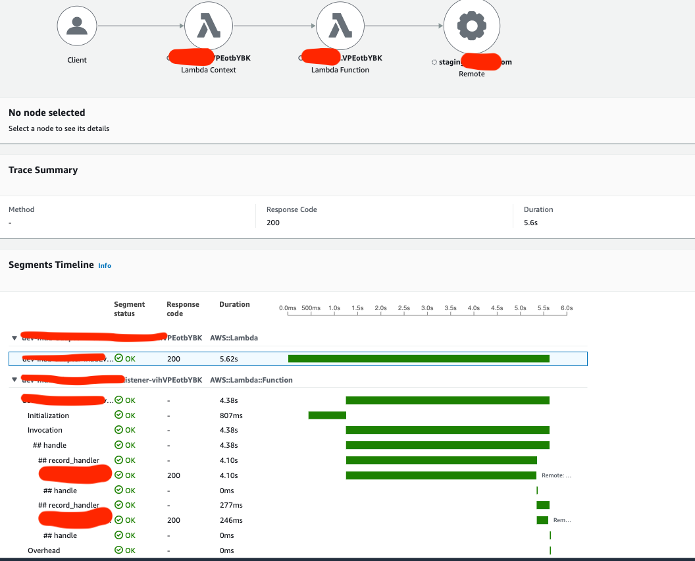This screenshot has width=695, height=561.
Task: Collapse the AWS::Lambda::Function segment group
Action: click(x=14, y=380)
